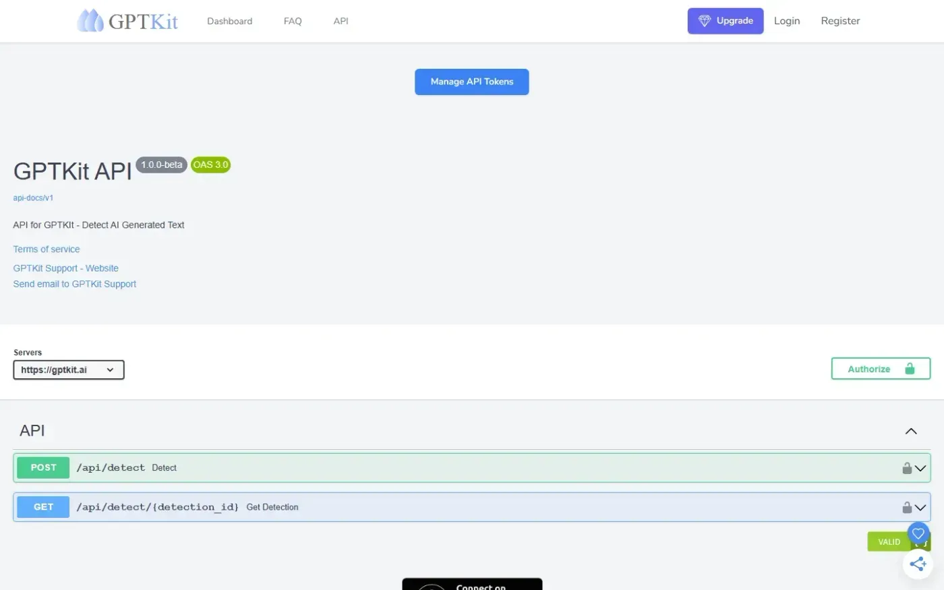This screenshot has height=590, width=944.
Task: Collapse the API section
Action: pos(911,431)
